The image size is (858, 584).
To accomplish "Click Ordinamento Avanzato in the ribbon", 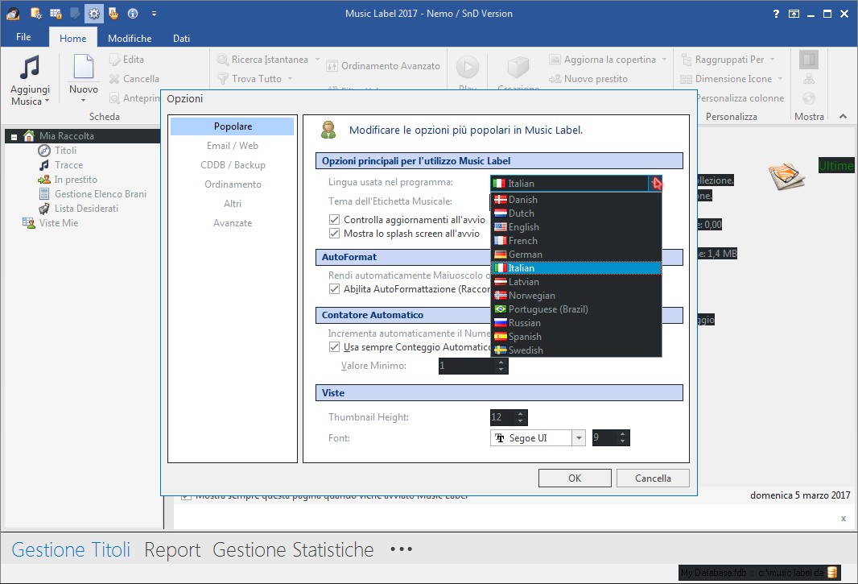I will click(383, 66).
